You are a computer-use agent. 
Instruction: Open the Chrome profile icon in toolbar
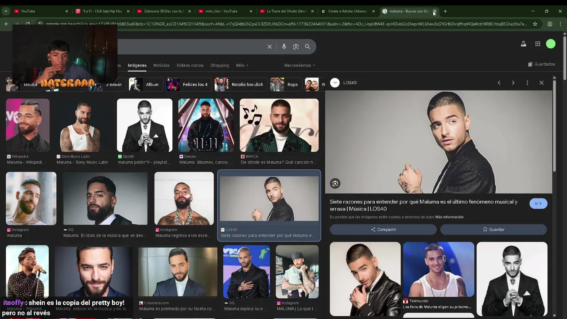coord(550,24)
